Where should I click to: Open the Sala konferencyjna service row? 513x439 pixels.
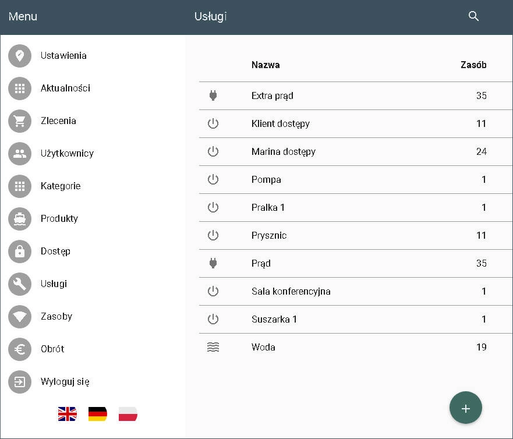[291, 291]
